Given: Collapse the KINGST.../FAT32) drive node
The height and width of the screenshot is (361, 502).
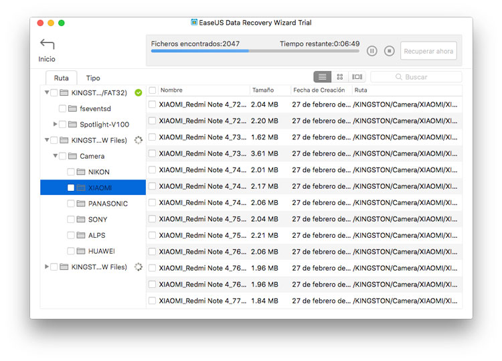Looking at the screenshot, I should (47, 92).
